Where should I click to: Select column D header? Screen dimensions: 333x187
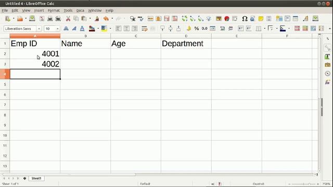[x=186, y=36]
